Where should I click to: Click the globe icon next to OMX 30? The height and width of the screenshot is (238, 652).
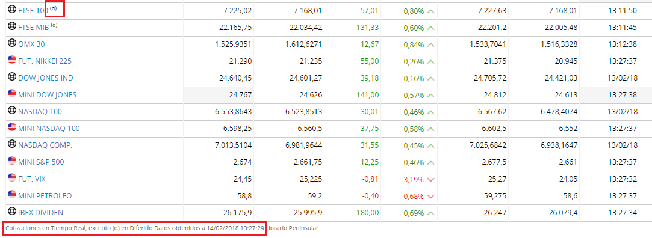coord(12,43)
